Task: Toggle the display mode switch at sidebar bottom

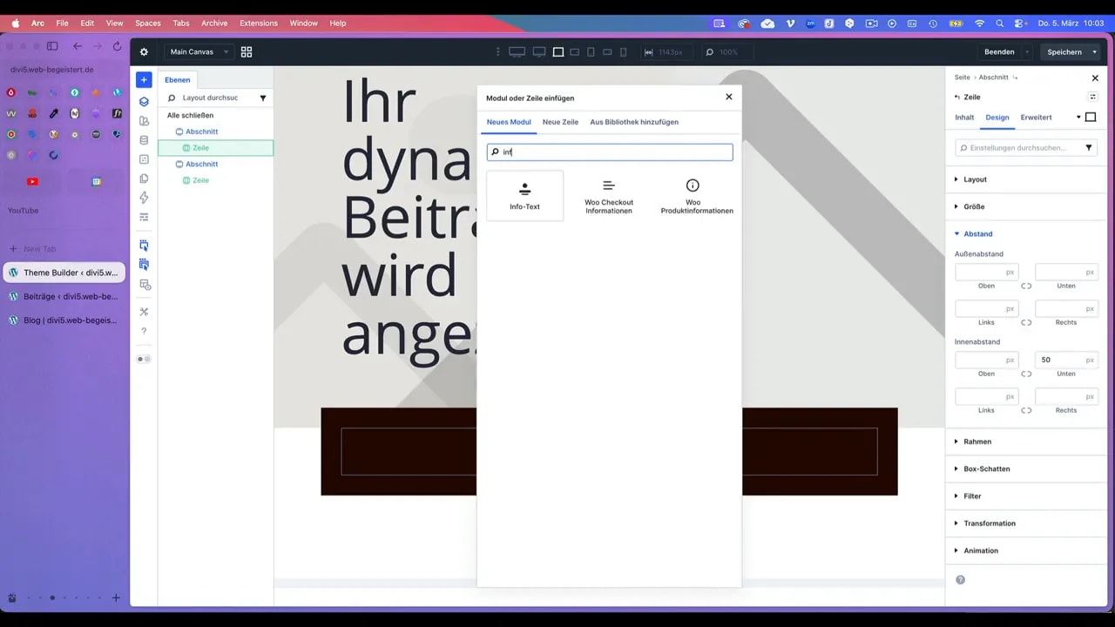Action: tap(142, 358)
